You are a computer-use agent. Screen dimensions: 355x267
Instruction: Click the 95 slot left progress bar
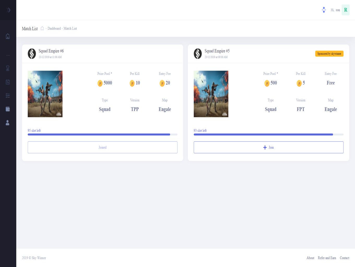pyautogui.click(x=103, y=135)
